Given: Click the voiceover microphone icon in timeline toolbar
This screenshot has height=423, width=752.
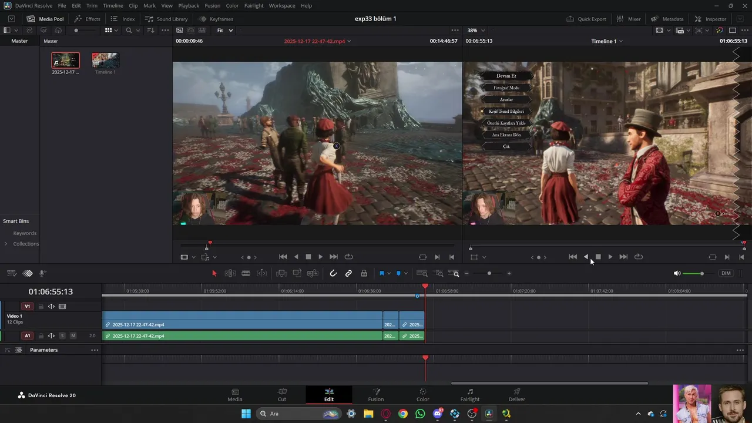Looking at the screenshot, I should [43, 273].
